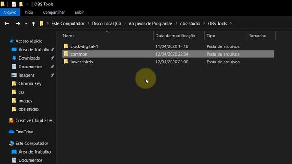292x164 pixels.
Task: Open Creative Cloud Files in sidebar
Action: coord(34,120)
